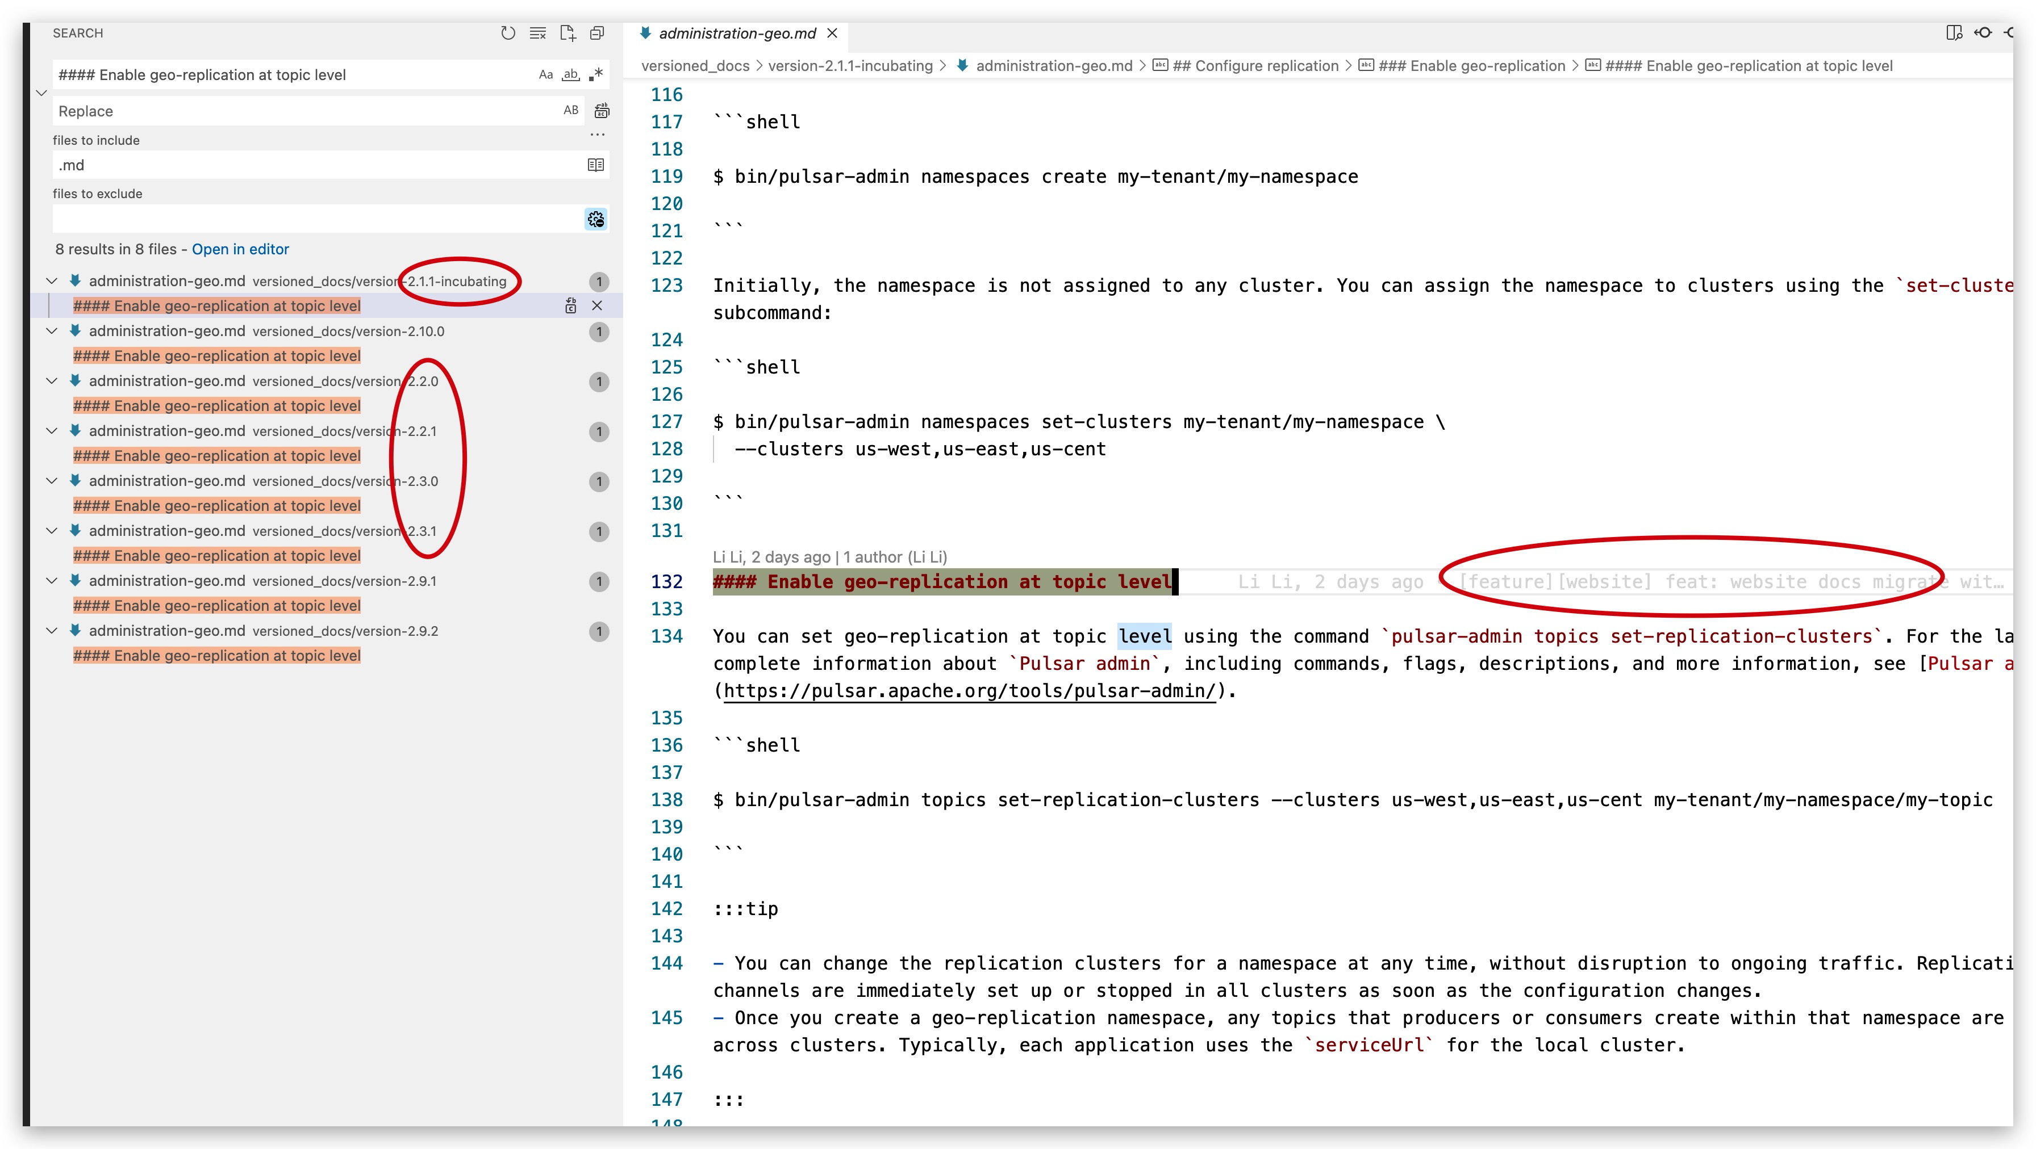Viewport: 2036px width, 1149px height.
Task: Enable Use Regular Expression search
Action: click(x=596, y=75)
